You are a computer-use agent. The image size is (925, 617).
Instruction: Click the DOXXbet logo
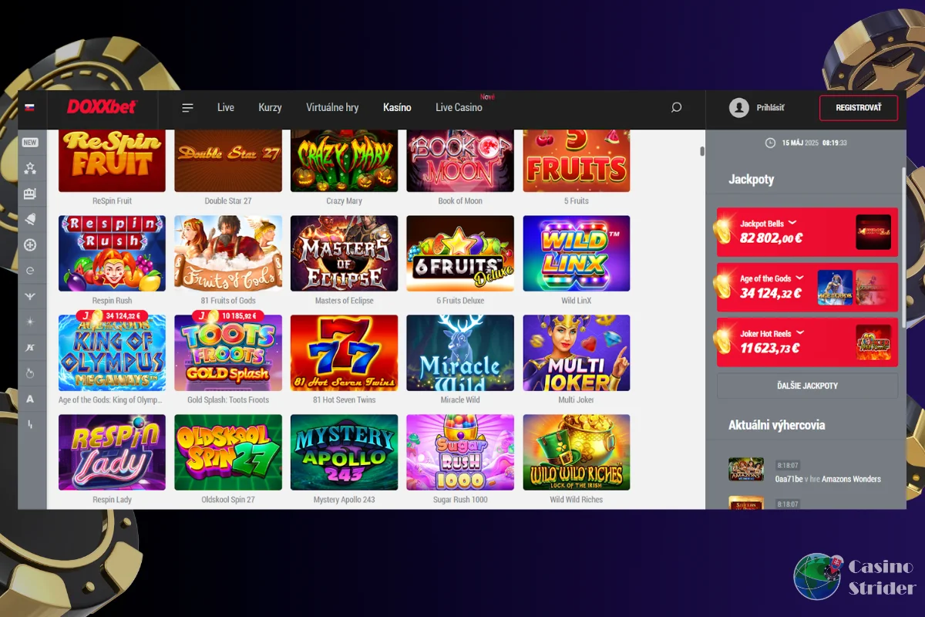101,107
